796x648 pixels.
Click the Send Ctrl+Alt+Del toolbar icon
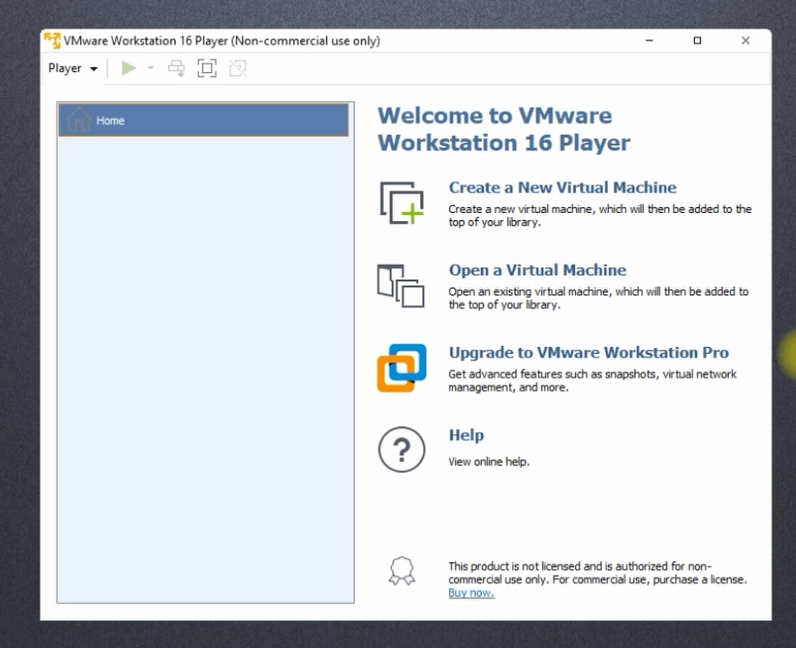[x=177, y=68]
